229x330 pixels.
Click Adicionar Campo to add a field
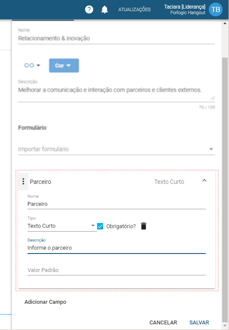45,302
